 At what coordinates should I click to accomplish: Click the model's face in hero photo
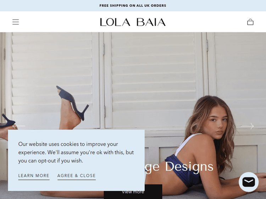coord(217,121)
